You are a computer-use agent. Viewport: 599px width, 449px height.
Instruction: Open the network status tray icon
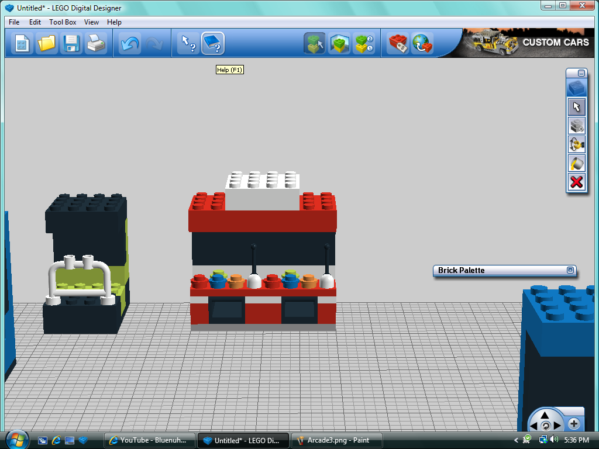(x=543, y=440)
